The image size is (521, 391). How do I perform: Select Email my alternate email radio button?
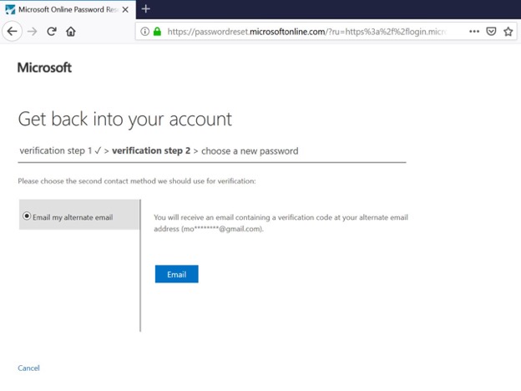tap(27, 216)
